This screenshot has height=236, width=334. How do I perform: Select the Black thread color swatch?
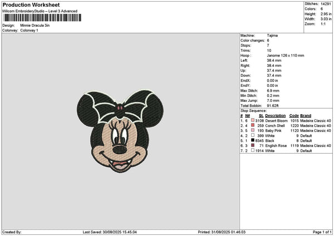pyautogui.click(x=253, y=140)
